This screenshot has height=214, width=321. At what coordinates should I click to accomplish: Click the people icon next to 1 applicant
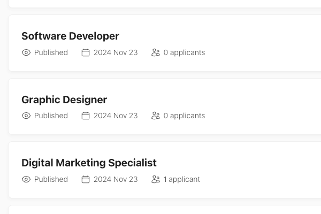coord(156,179)
